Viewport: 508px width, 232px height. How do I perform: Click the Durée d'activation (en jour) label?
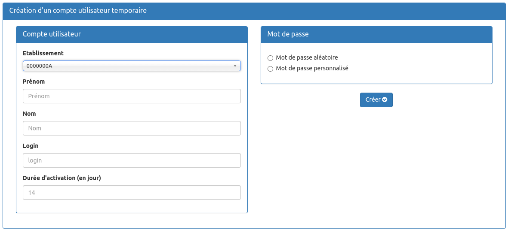tap(62, 178)
